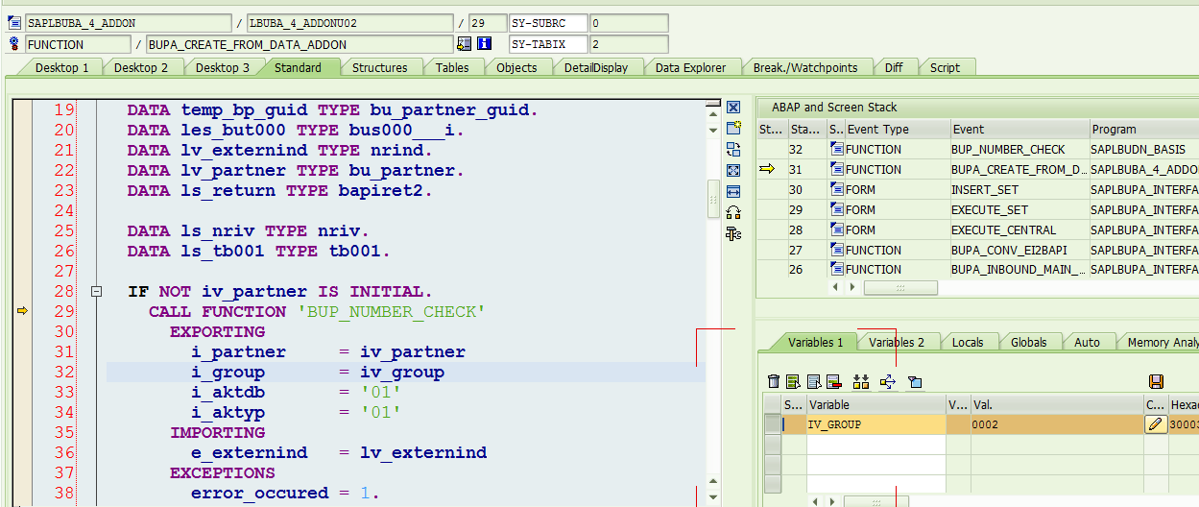Click the Program column header in the stack
Viewport: 1199px width, 507px height.
tap(1143, 129)
